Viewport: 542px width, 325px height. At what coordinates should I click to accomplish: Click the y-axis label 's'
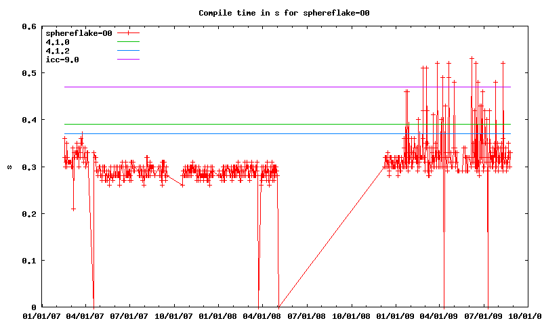pyautogui.click(x=8, y=167)
